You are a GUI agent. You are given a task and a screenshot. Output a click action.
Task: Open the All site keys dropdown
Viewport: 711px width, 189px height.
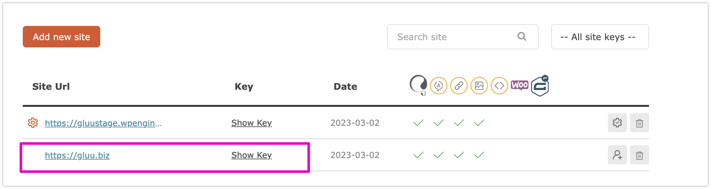coord(600,37)
